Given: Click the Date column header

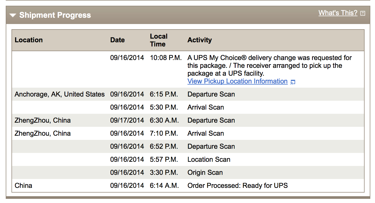Looking at the screenshot, I should point(117,40).
